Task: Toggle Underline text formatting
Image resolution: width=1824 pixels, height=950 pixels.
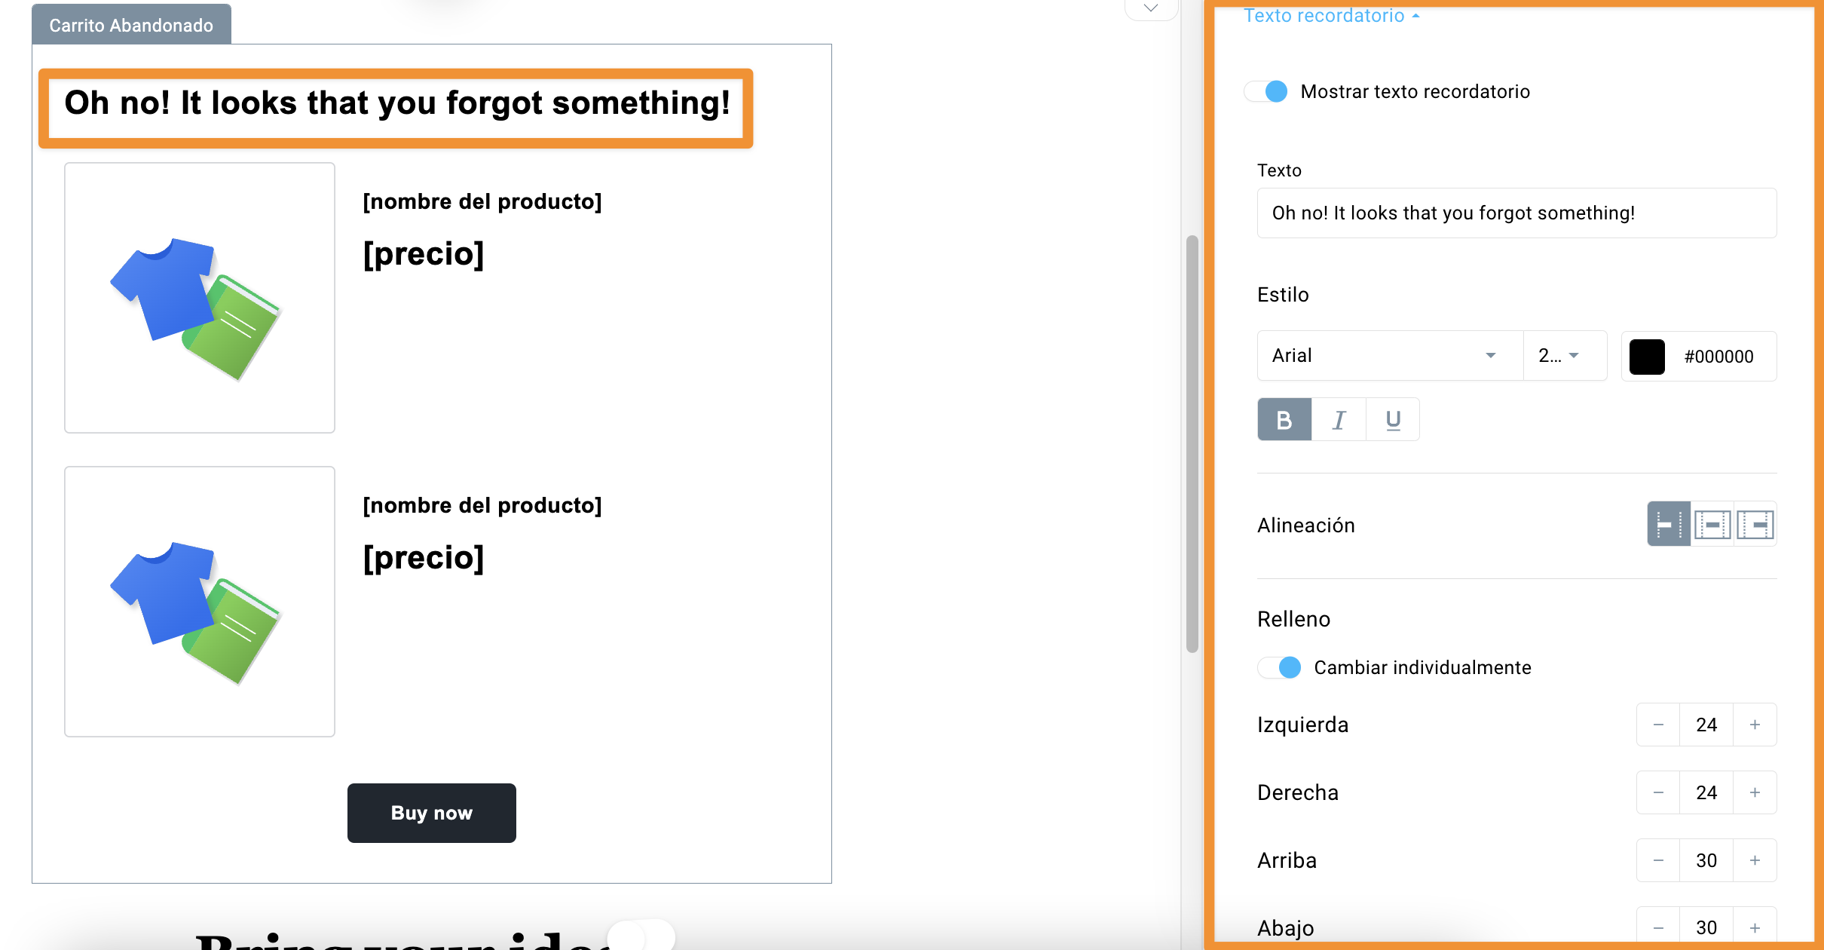Action: [x=1393, y=420]
